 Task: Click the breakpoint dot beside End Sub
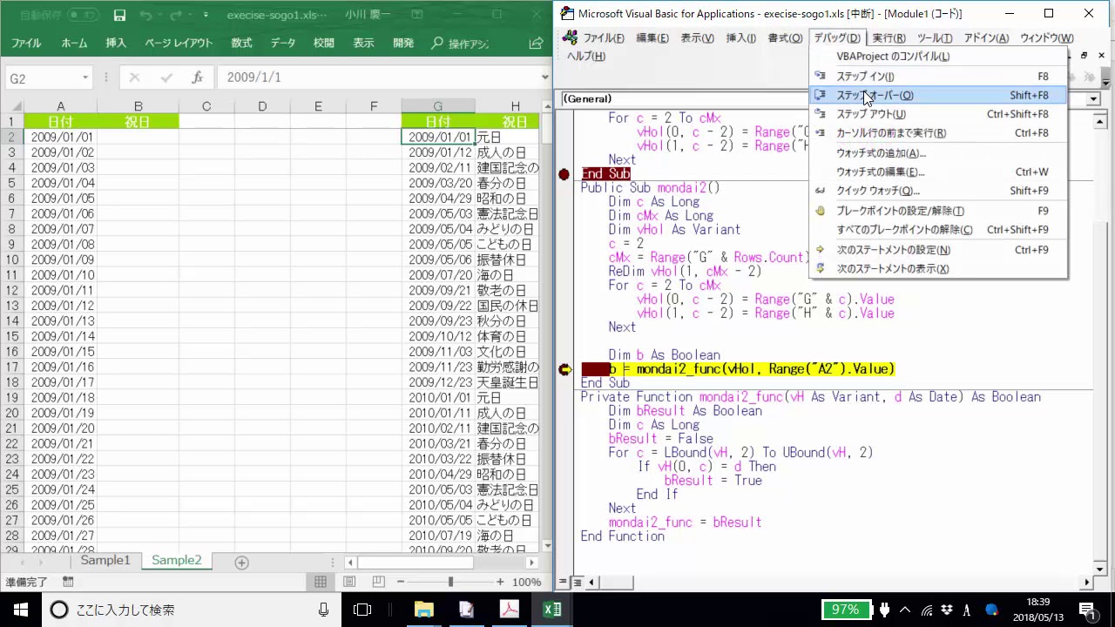pyautogui.click(x=564, y=174)
